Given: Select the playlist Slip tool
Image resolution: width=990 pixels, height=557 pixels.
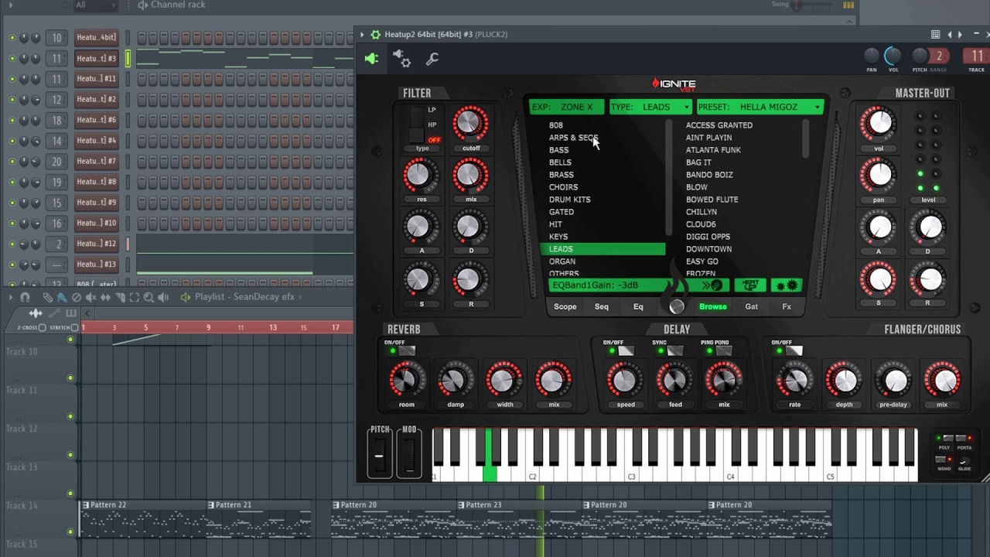Looking at the screenshot, I should pyautogui.click(x=105, y=297).
